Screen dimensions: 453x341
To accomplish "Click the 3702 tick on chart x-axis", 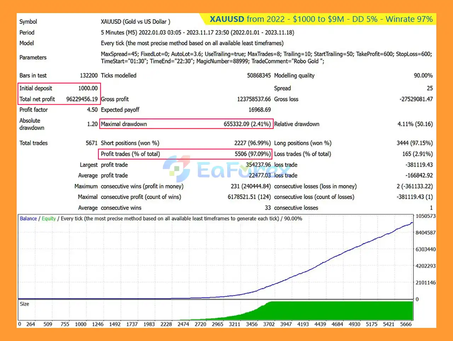I will click(x=269, y=324).
